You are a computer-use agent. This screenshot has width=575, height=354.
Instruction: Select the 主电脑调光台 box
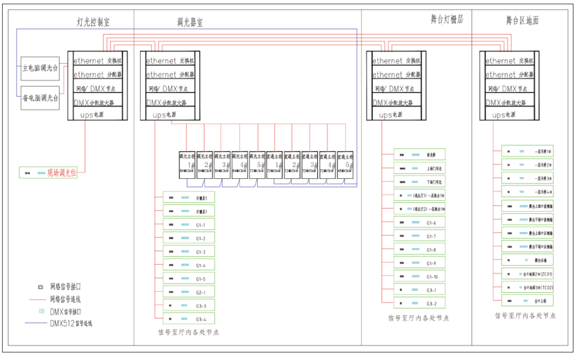click(40, 68)
